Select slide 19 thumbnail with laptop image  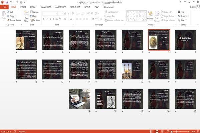pos(79,99)
